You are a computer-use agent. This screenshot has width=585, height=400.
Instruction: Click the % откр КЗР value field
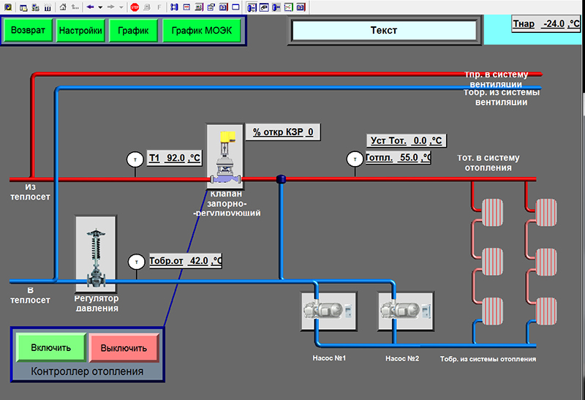pyautogui.click(x=282, y=132)
